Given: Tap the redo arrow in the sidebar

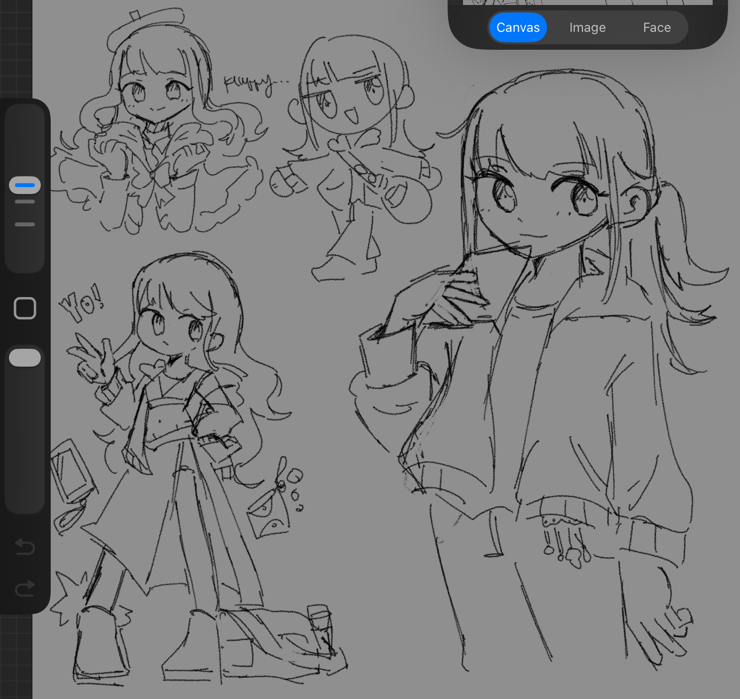Looking at the screenshot, I should [x=25, y=589].
